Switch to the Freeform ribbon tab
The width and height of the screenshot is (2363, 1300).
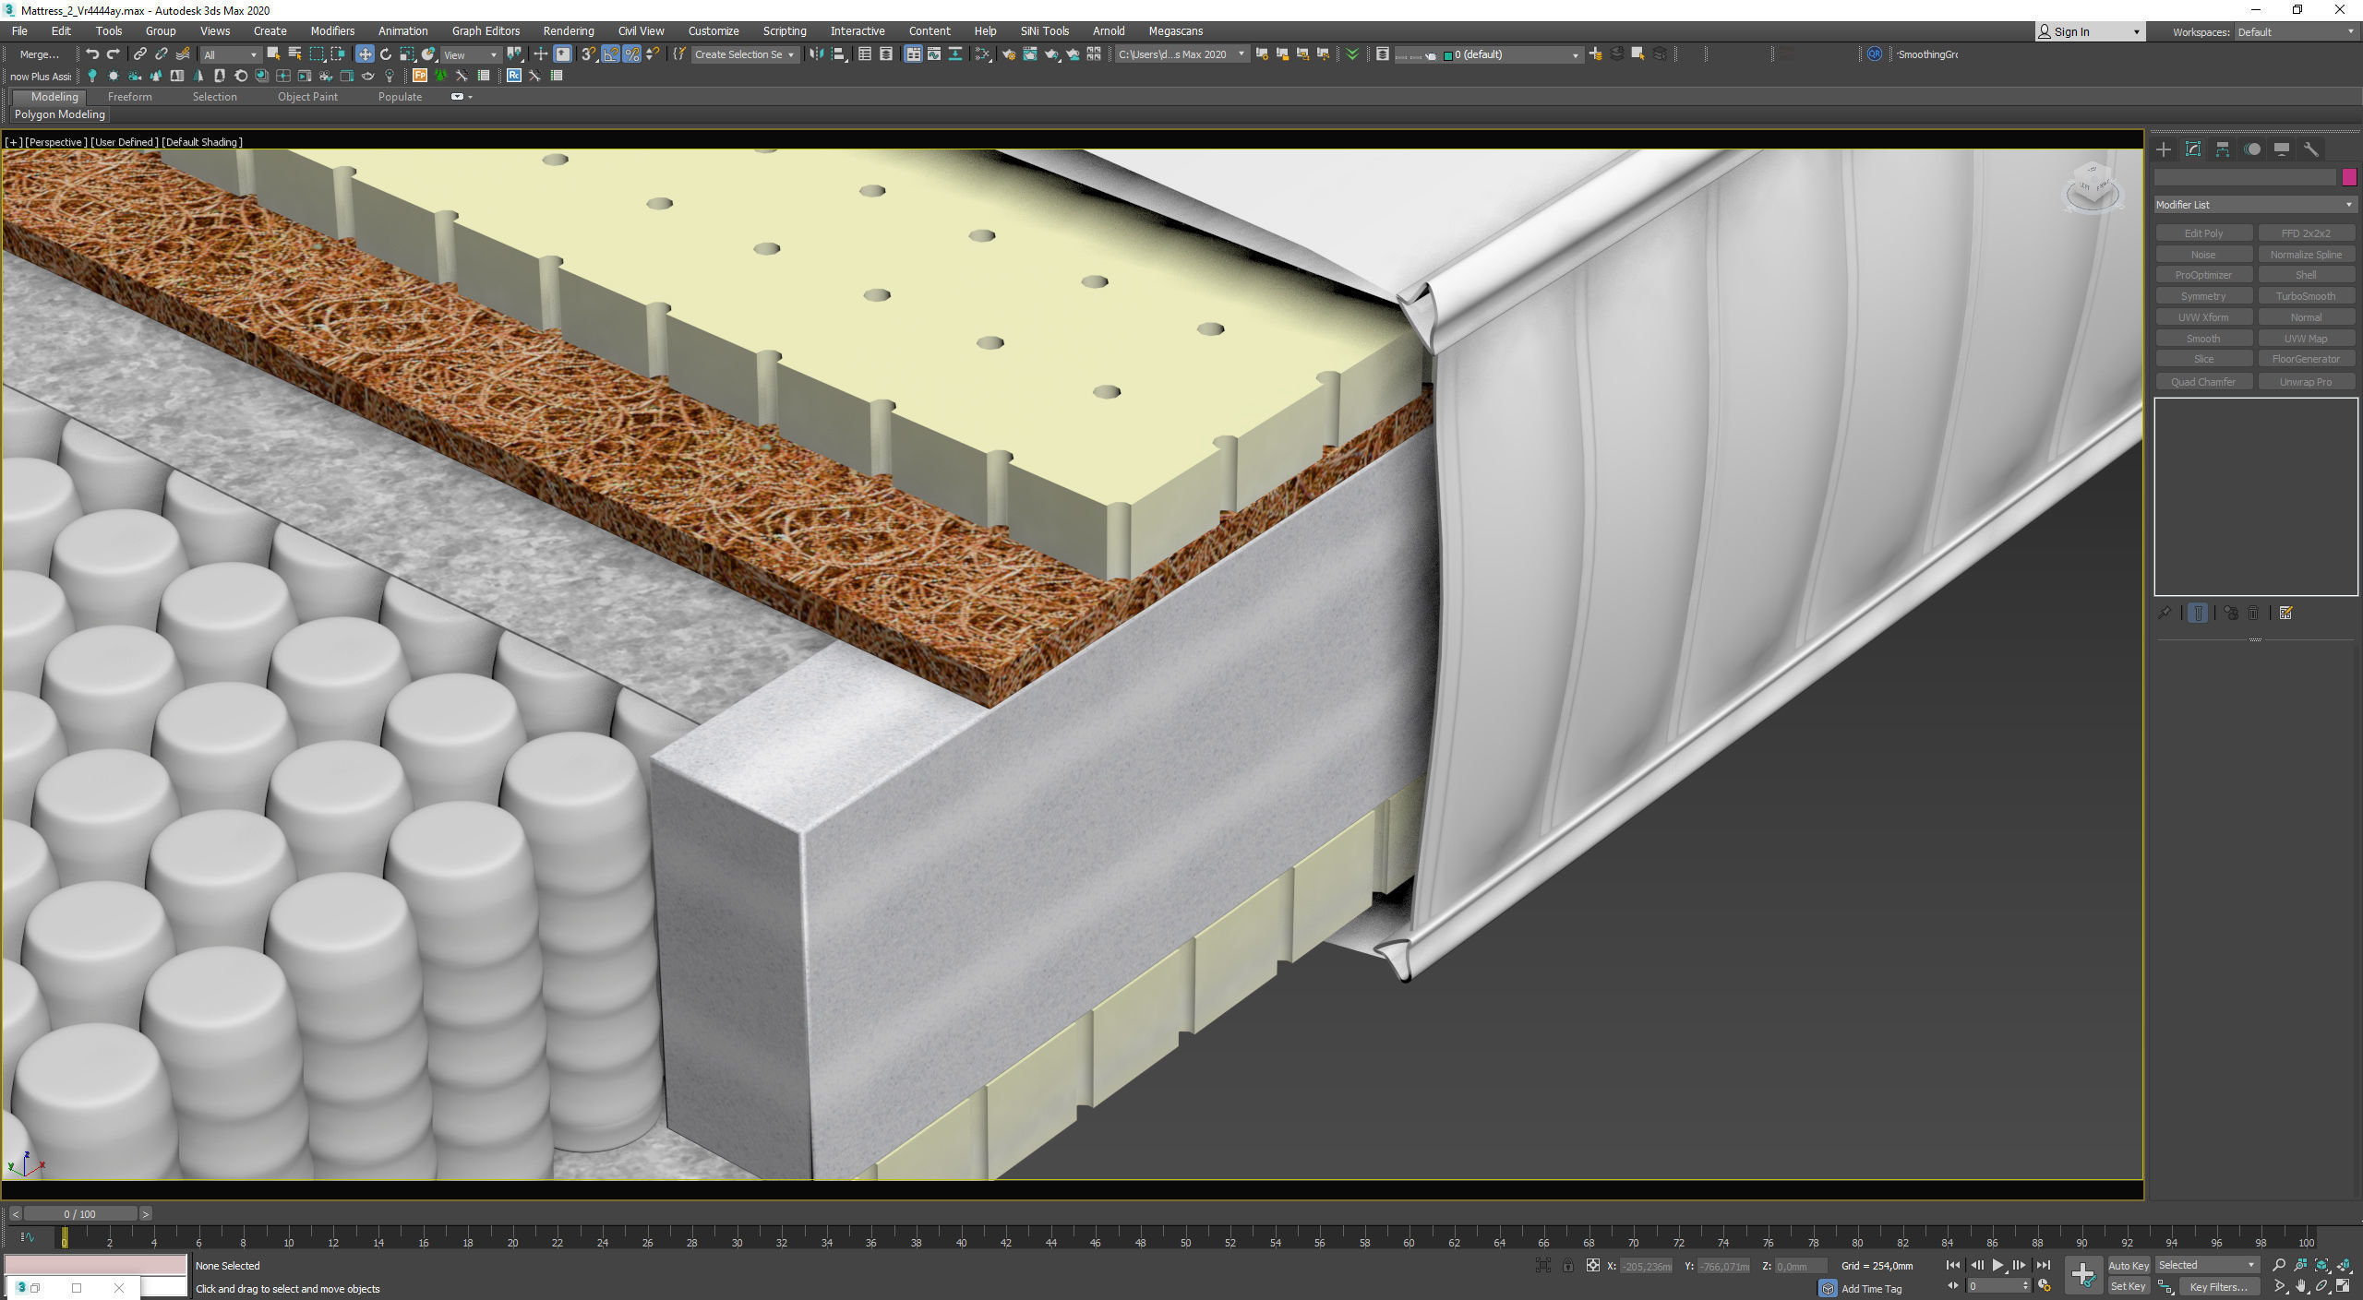click(x=129, y=97)
